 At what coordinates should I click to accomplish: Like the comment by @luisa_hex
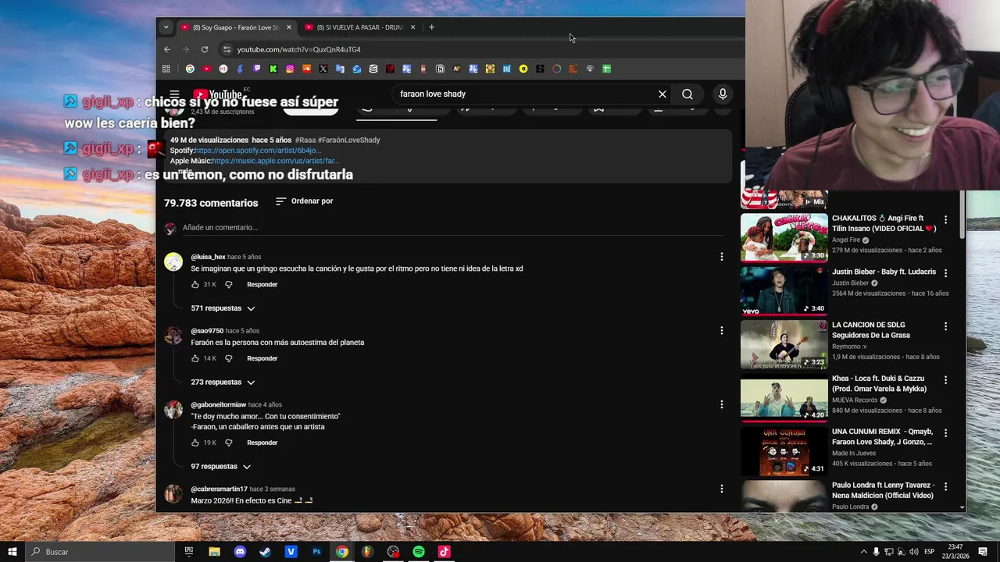click(x=195, y=285)
